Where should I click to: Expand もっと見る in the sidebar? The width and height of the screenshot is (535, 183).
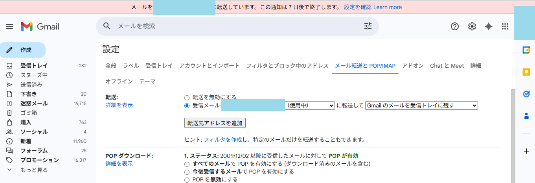tap(34, 170)
